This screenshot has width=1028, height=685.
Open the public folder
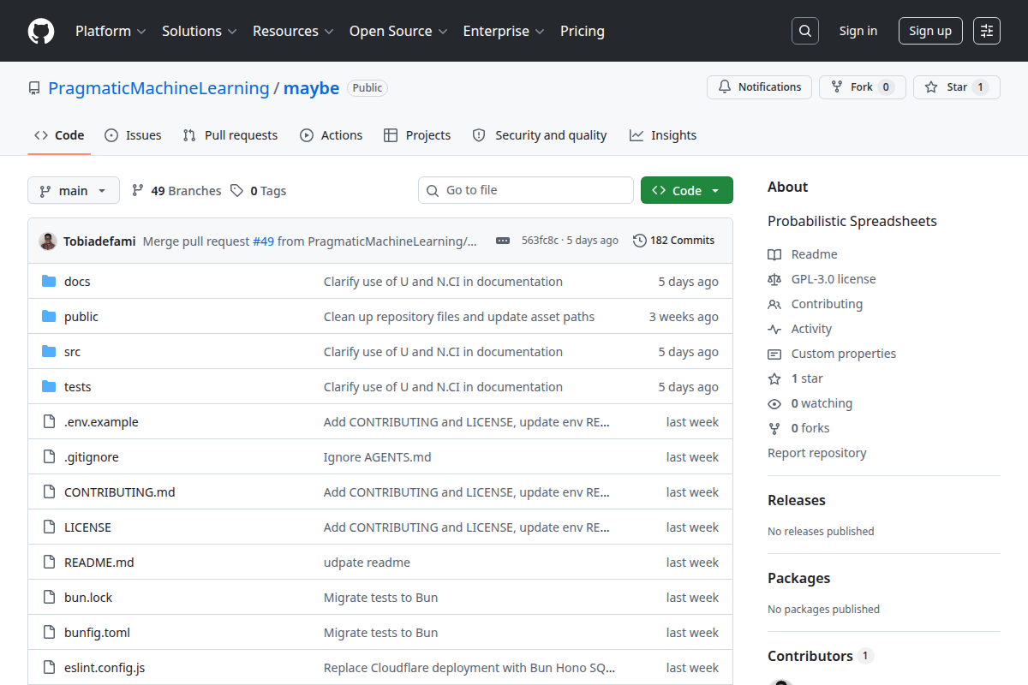point(81,317)
